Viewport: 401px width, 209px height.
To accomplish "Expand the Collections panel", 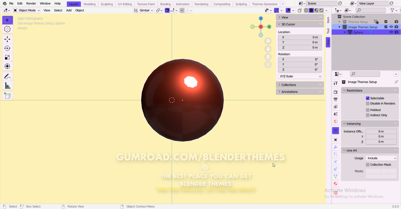I will point(300,85).
